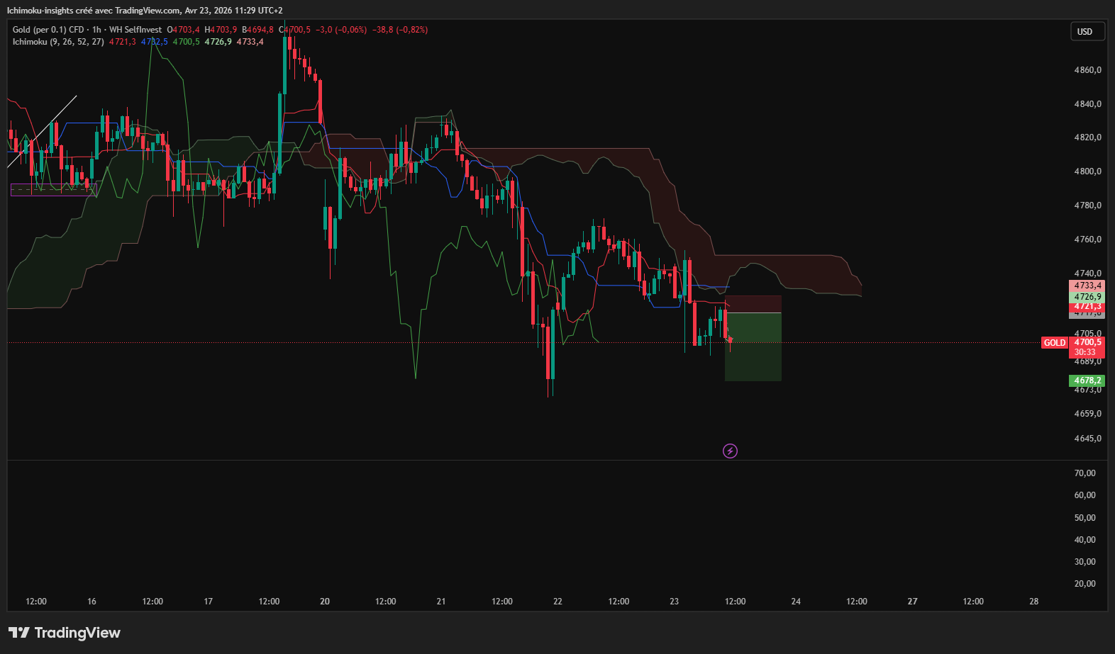
Task: Click the 4726,9 green price label
Action: coord(1087,297)
